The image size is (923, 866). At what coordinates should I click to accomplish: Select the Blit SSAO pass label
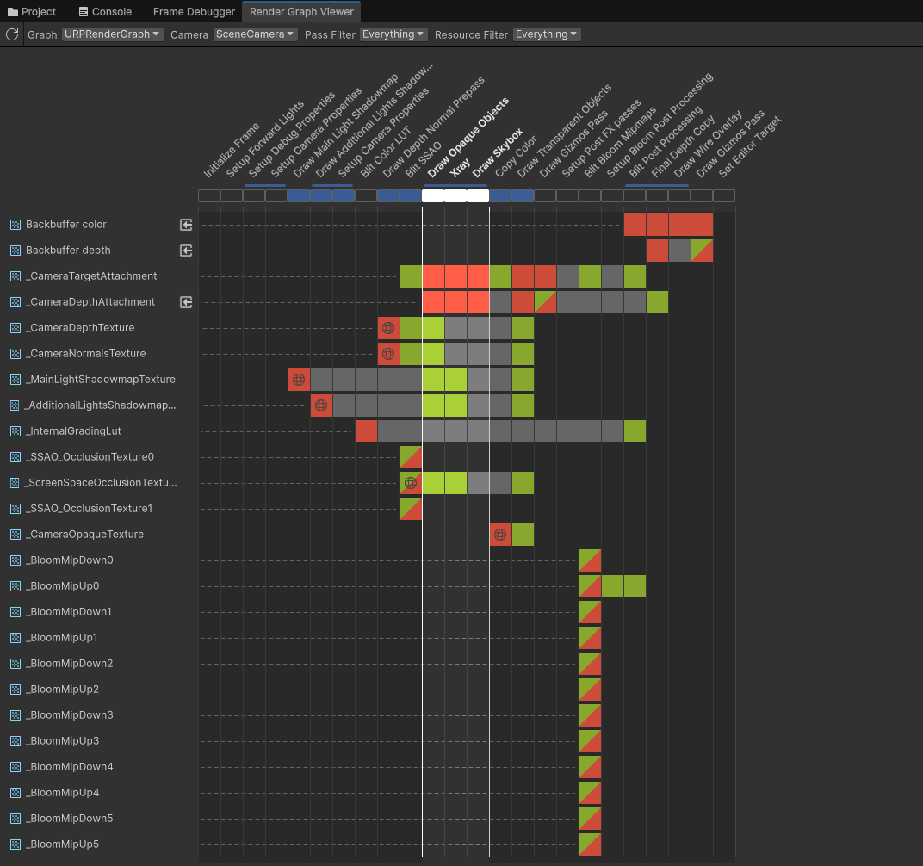[x=423, y=159]
